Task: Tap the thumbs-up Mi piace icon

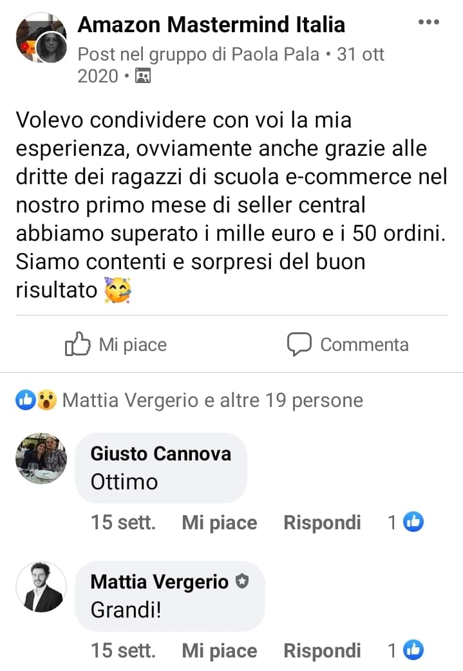Action: pyautogui.click(x=77, y=344)
